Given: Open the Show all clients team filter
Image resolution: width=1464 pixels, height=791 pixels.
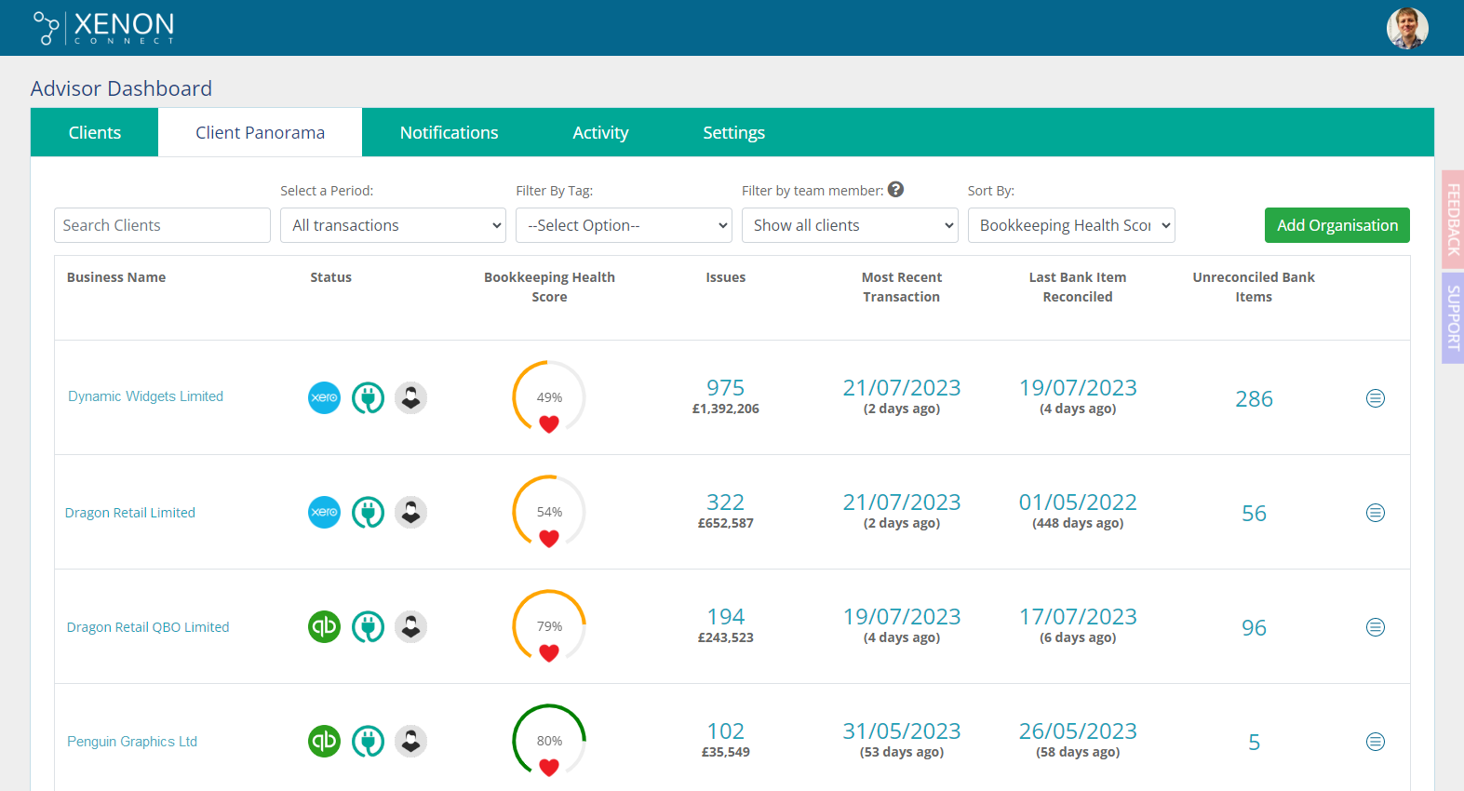Looking at the screenshot, I should [850, 225].
